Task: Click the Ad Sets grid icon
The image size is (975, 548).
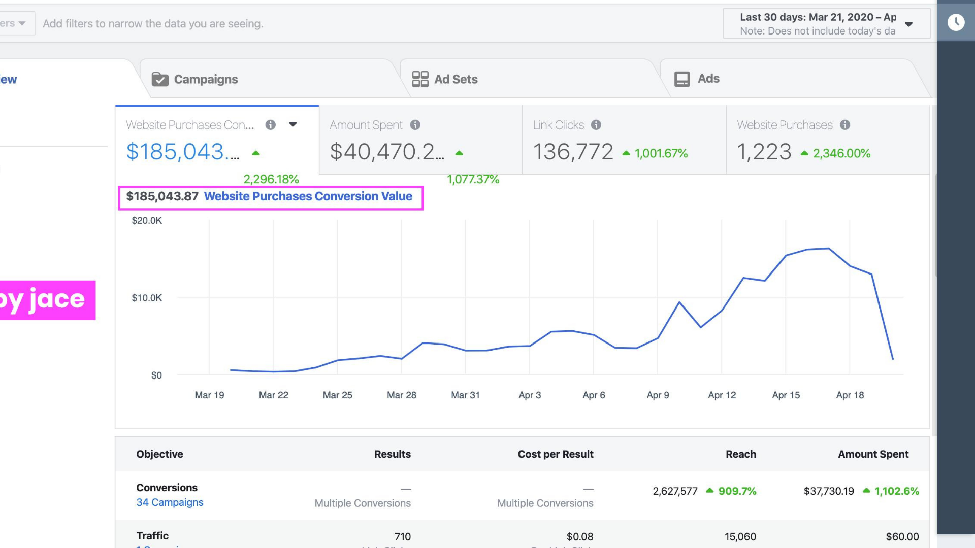Action: pos(420,79)
